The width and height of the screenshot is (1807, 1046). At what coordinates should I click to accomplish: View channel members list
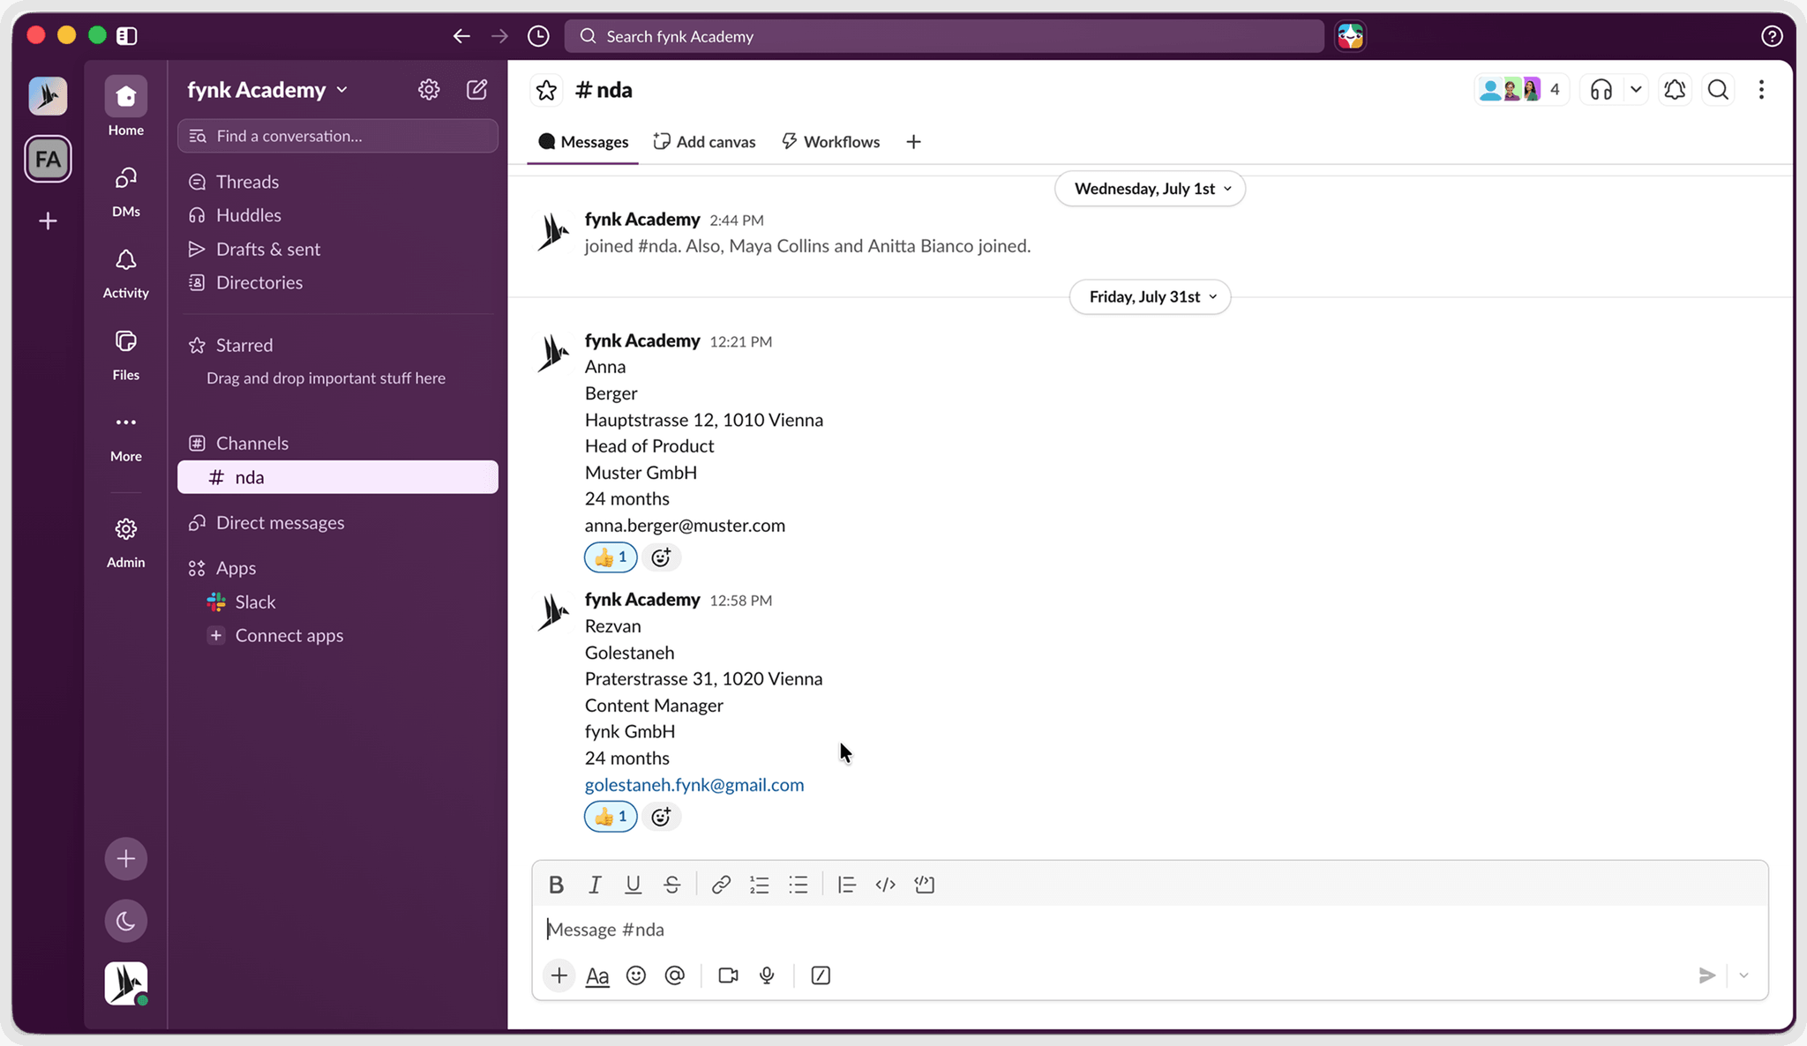(1521, 90)
